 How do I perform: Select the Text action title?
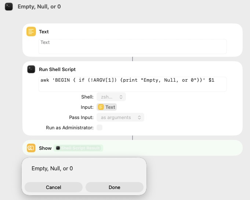[x=44, y=32]
